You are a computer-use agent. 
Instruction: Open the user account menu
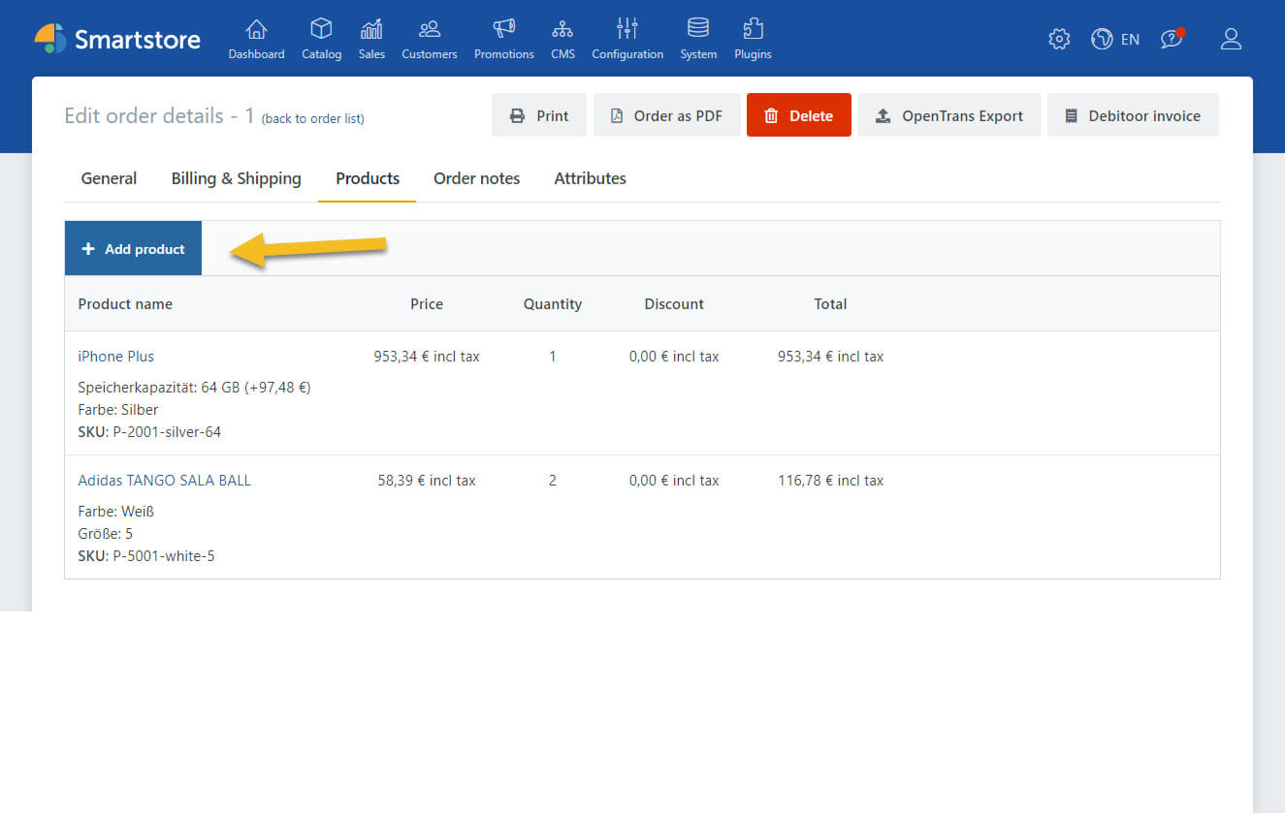[1231, 39]
